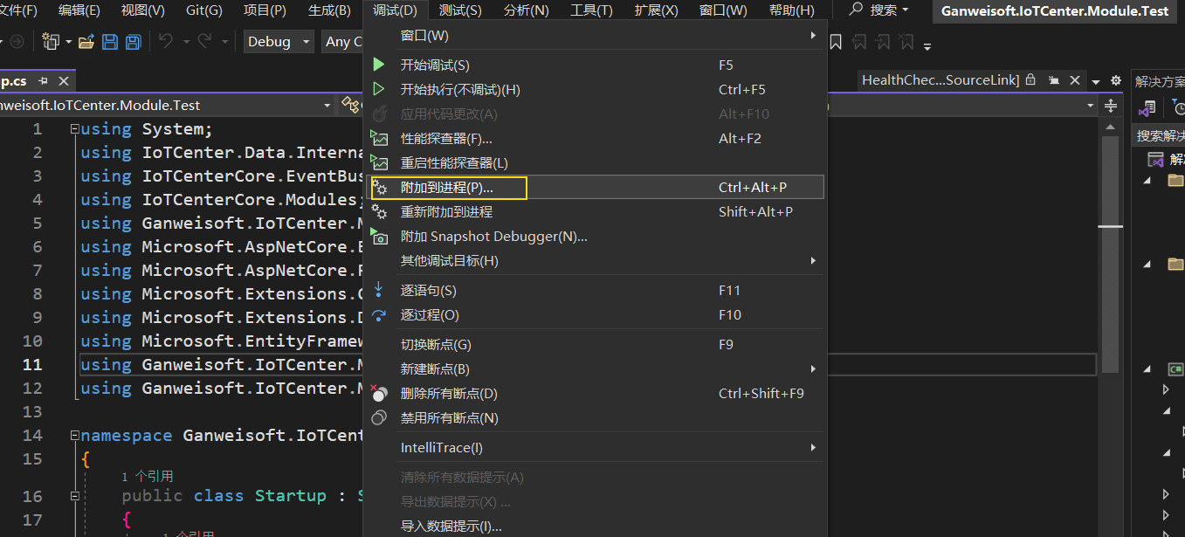Collapse the using directives on line 1
The height and width of the screenshot is (537, 1185).
[x=75, y=129]
